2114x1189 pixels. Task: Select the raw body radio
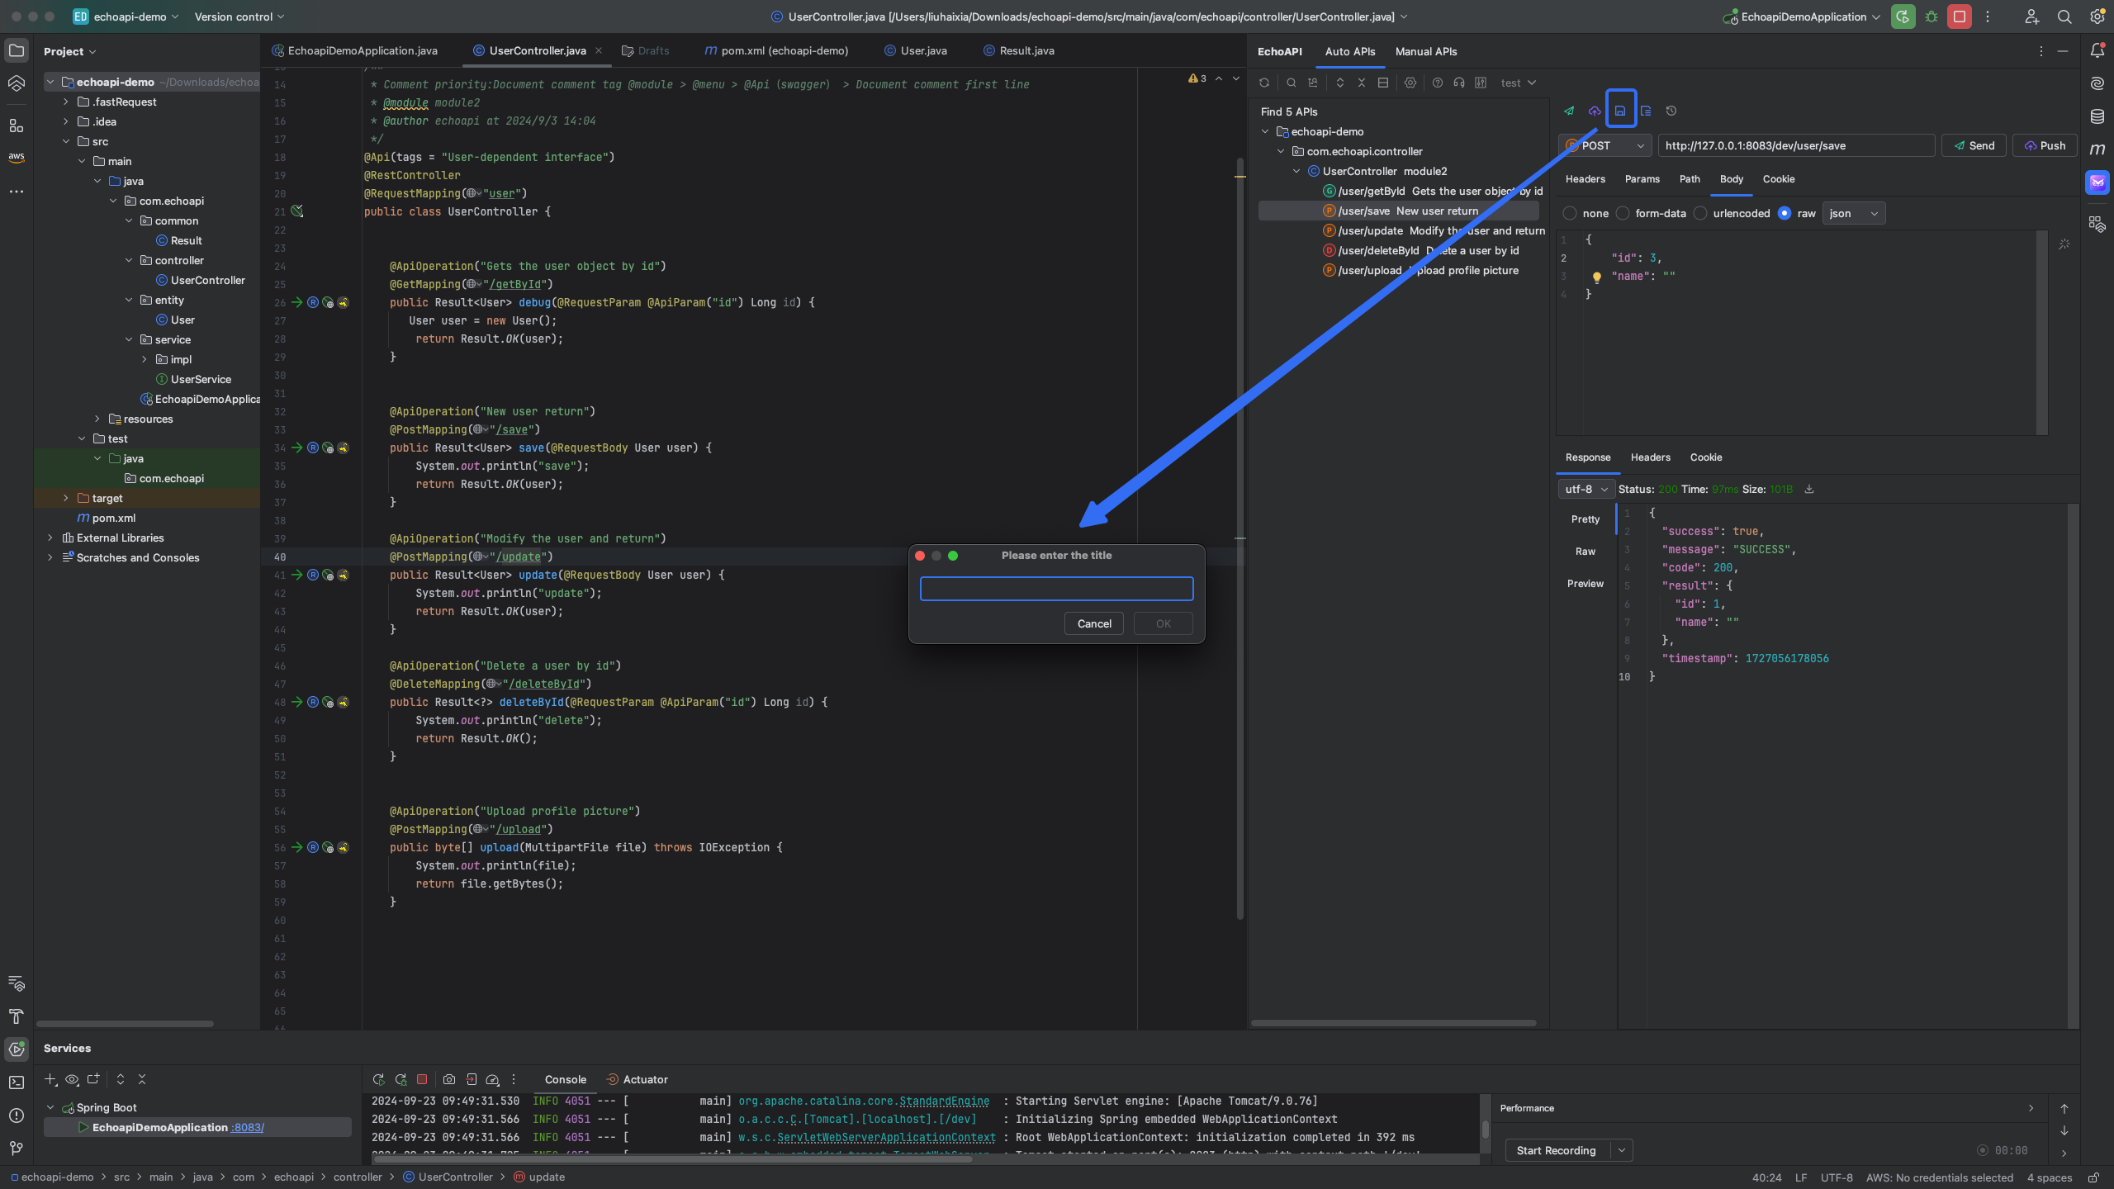(x=1785, y=213)
